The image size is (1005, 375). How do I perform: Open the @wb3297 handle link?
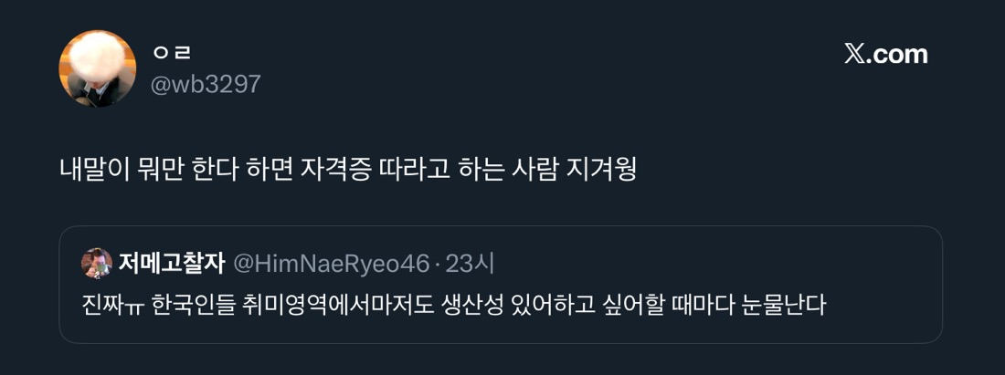click(206, 85)
